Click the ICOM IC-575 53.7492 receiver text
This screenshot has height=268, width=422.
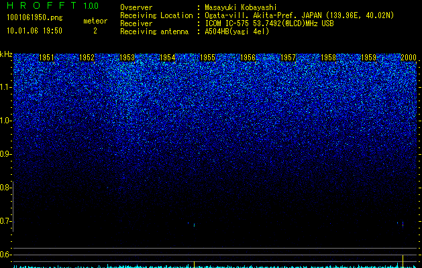[x=269, y=23]
